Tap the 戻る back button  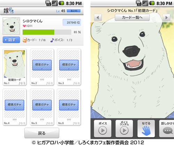42,133
